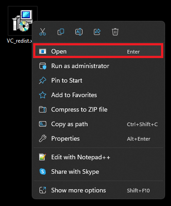The height and width of the screenshot is (206, 171).
Task: Select Edit with Notepad++
Action: 98,157
